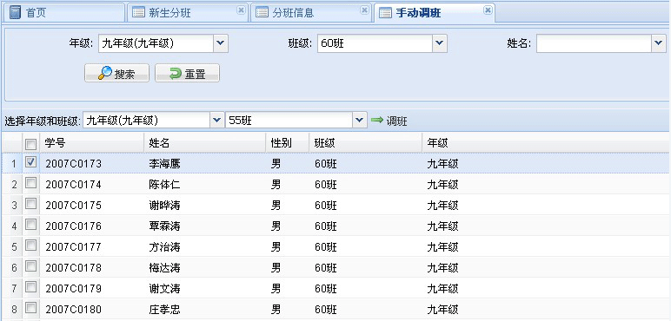Expand the 55班 target class dropdown arrow
The height and width of the screenshot is (321, 671).
[x=361, y=121]
